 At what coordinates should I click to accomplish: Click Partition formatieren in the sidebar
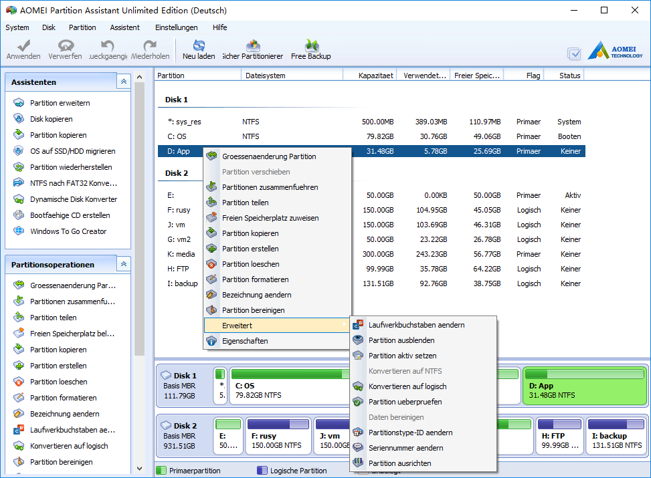coord(63,398)
